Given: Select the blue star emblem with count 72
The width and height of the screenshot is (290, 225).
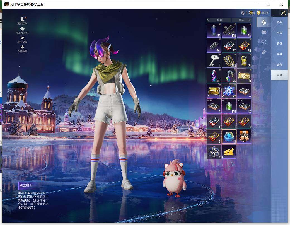Looking at the screenshot, I should click(229, 91).
